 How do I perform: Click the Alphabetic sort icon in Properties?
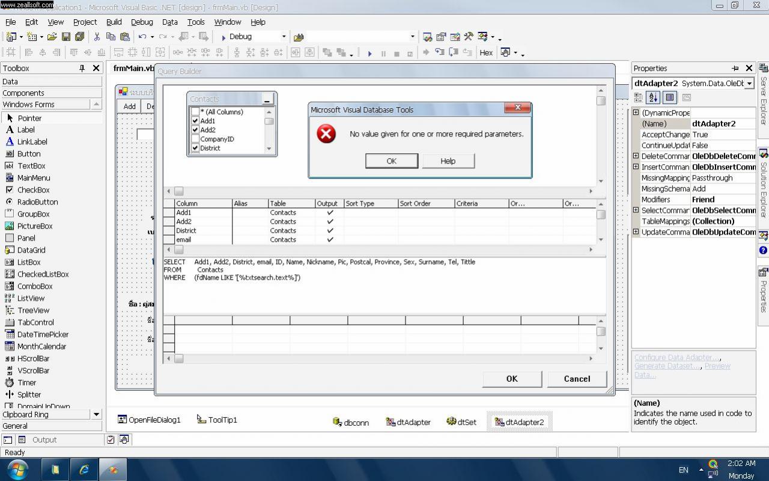coord(654,97)
